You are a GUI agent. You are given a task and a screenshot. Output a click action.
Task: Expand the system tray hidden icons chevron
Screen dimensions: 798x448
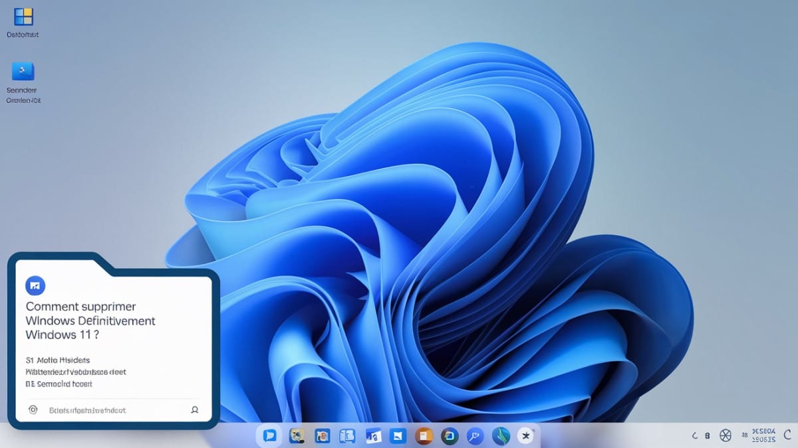(695, 436)
